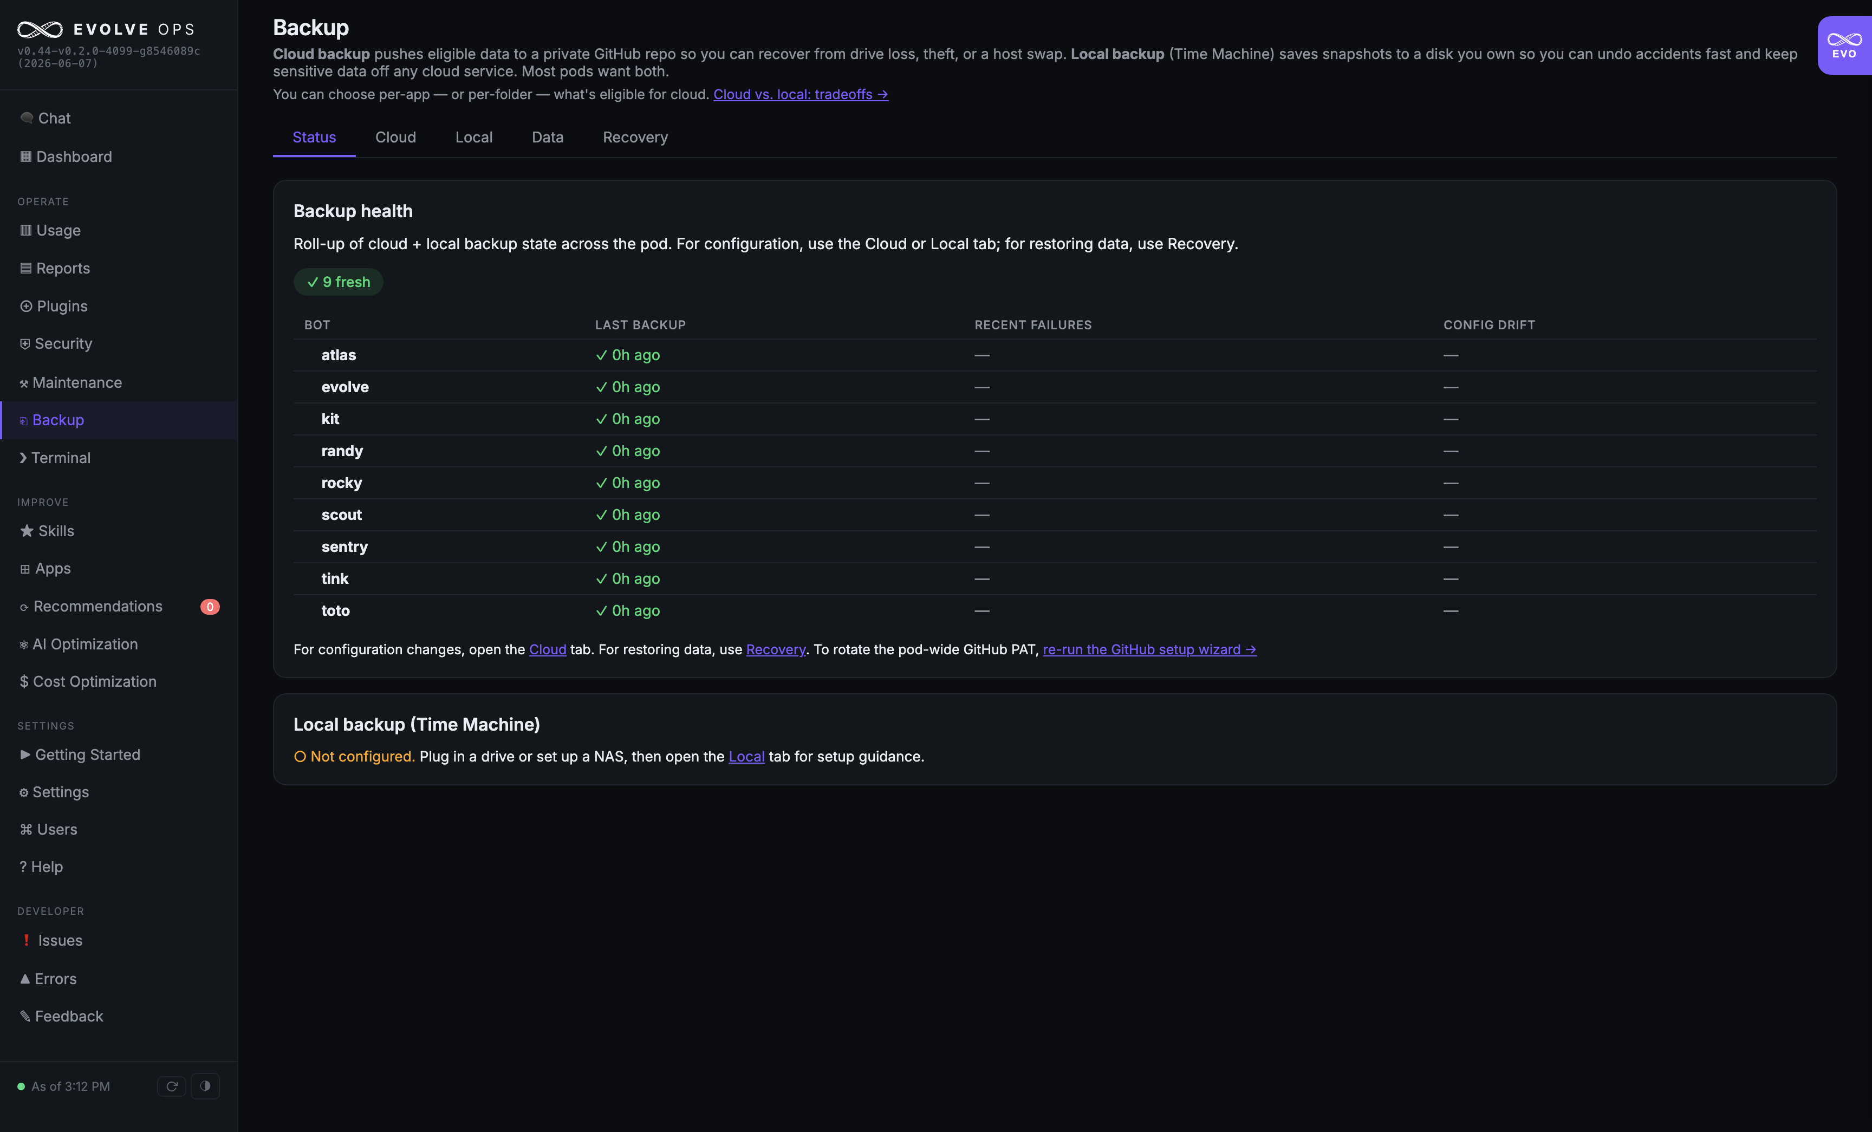The width and height of the screenshot is (1872, 1132).
Task: Click the Recommendations count badge
Action: coord(210,606)
